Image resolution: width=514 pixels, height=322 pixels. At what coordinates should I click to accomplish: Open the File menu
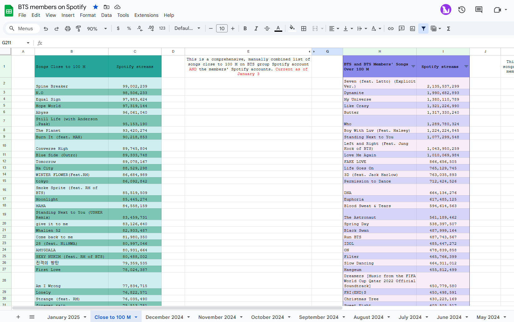point(22,15)
